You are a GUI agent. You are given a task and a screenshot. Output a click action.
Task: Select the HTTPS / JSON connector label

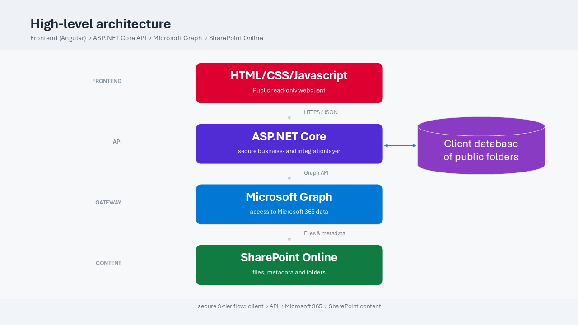point(321,112)
